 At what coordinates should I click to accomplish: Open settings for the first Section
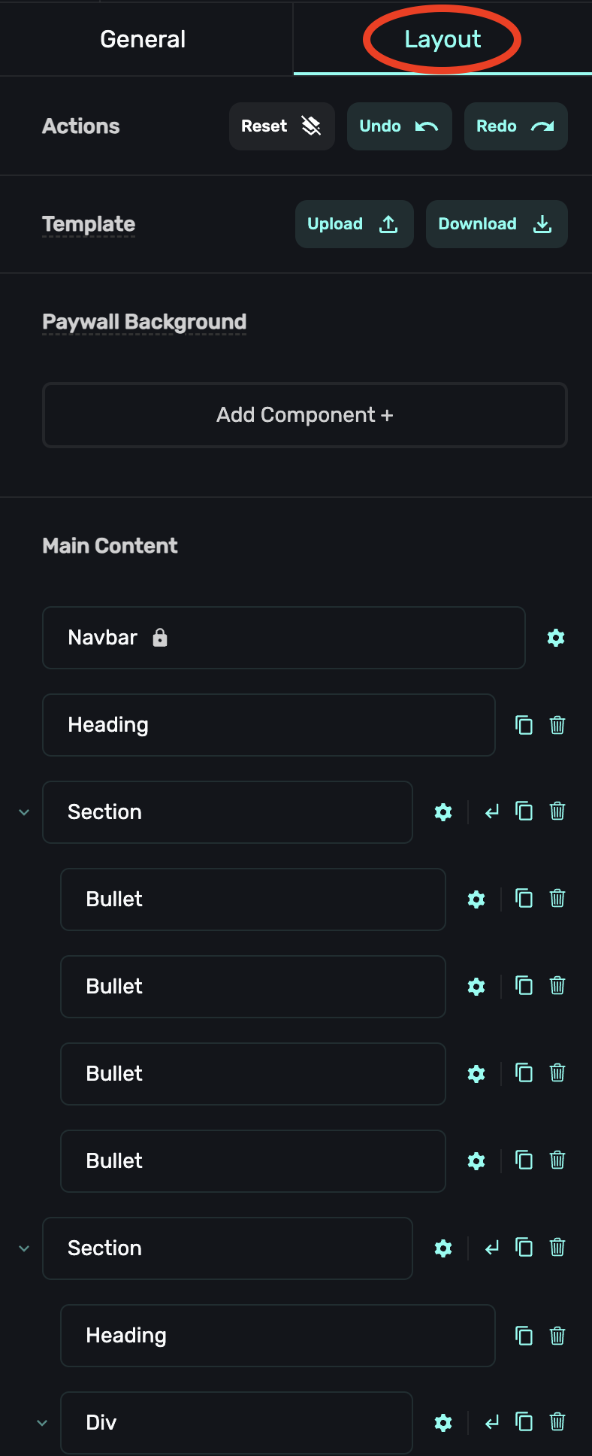(443, 812)
